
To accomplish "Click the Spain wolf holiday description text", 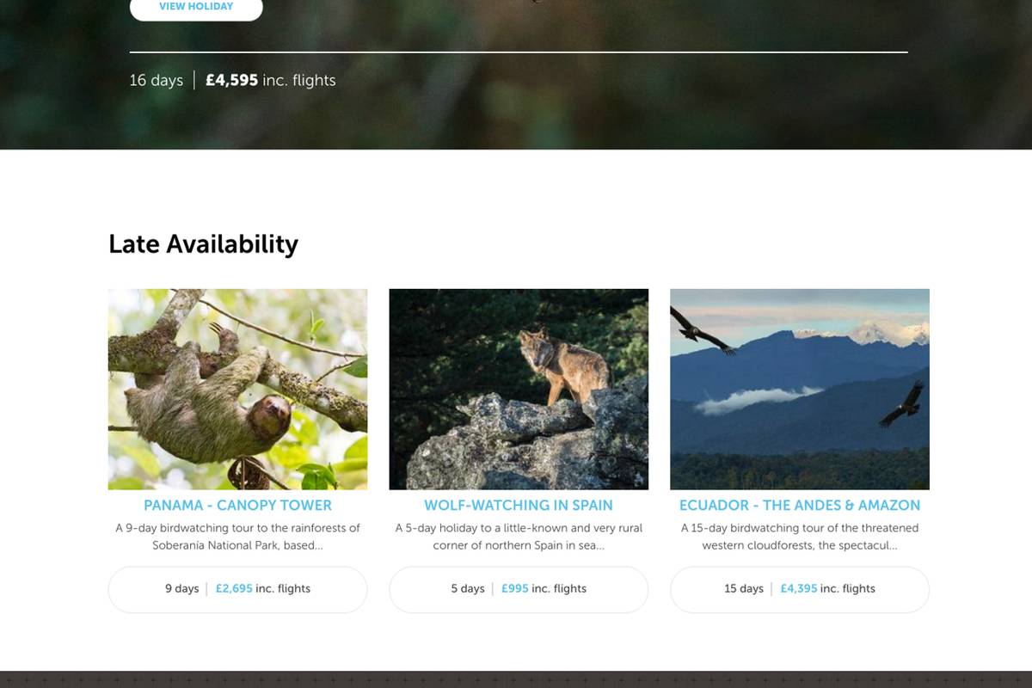I will click(519, 537).
